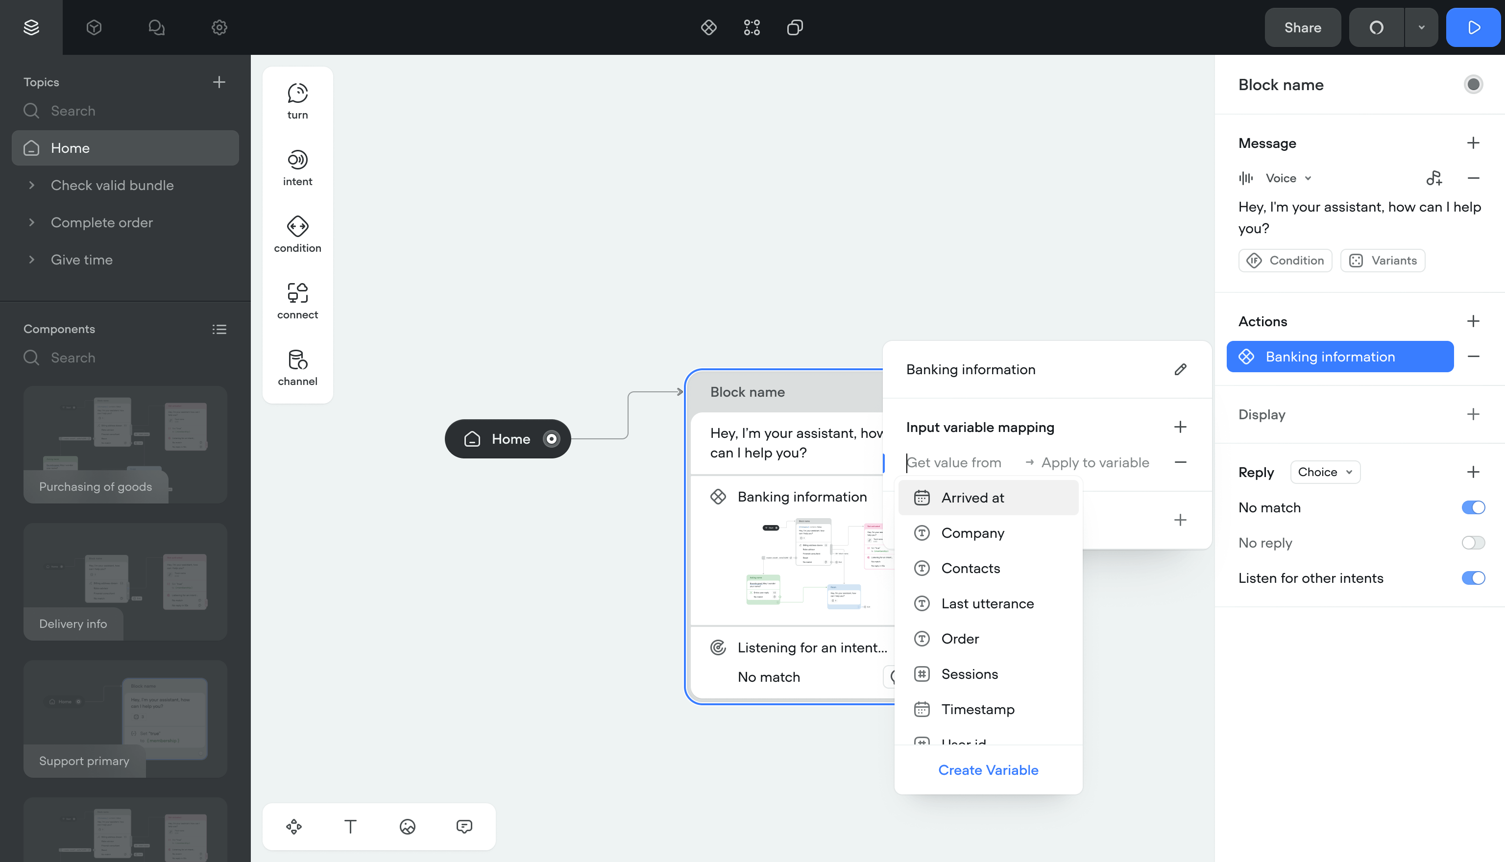1505x862 pixels.
Task: Open the settings gear in top bar
Action: click(x=219, y=28)
